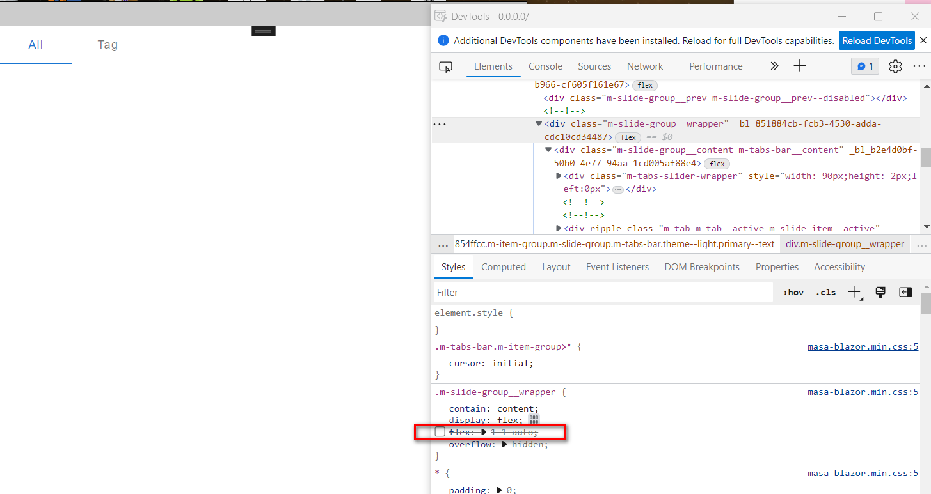Image resolution: width=931 pixels, height=494 pixels.
Task: Collapse the m-slide-group__wrapper element node
Action: pos(538,123)
